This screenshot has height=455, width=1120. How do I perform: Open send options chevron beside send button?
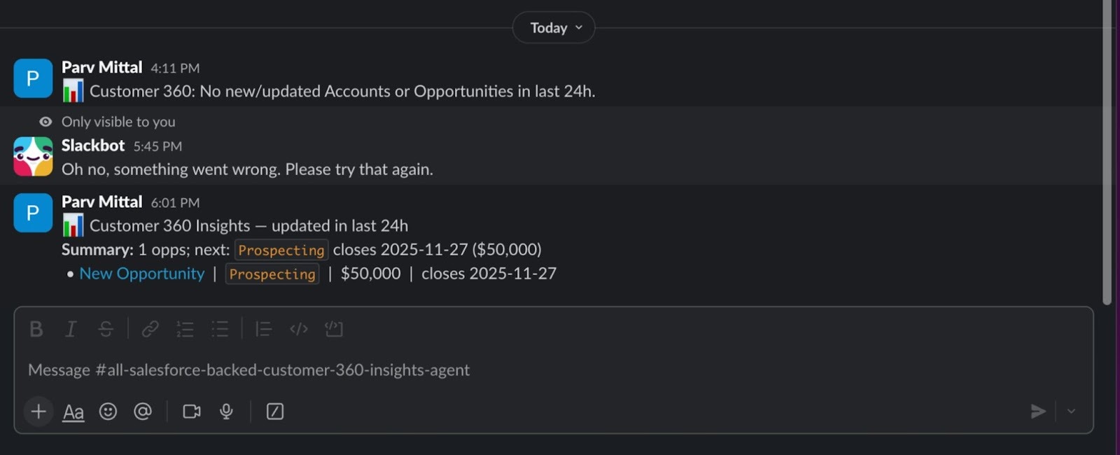(x=1071, y=412)
